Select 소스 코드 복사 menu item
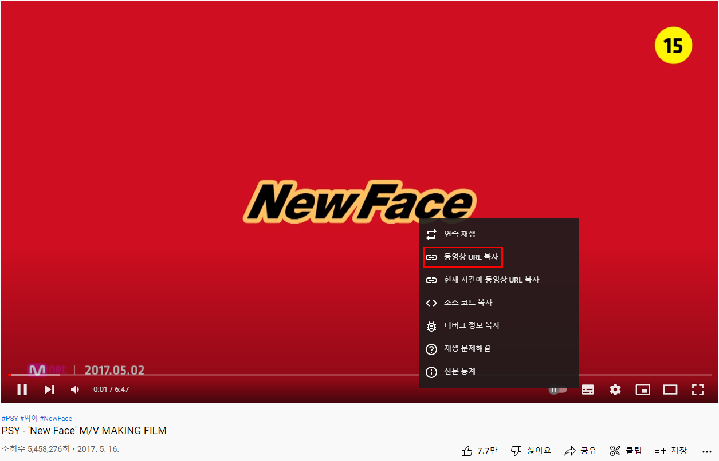 tap(499, 303)
